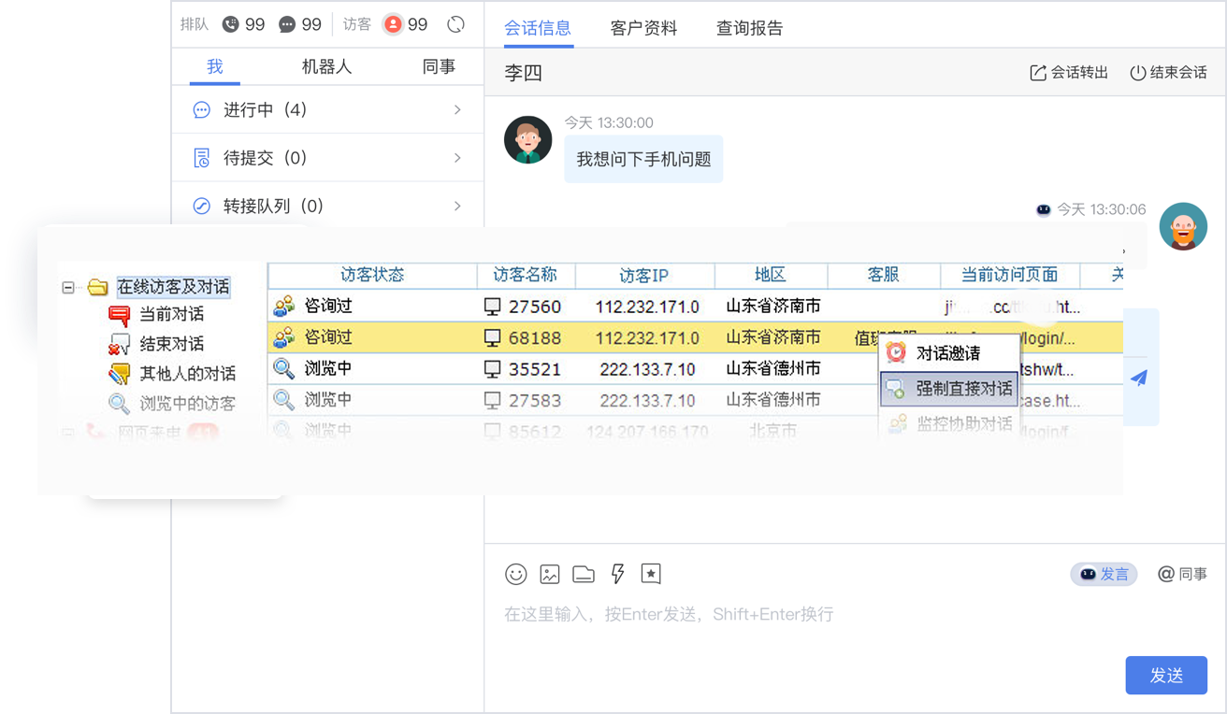Screen dimensions: 1227x714
Task: Click the send file folder icon
Action: point(584,574)
